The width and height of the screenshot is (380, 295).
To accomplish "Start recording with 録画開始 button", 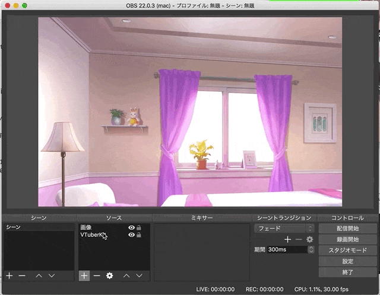I will coord(348,239).
